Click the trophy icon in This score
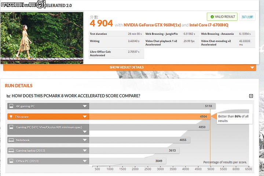The height and width of the screenshot is (176, 264). (x=11, y=116)
